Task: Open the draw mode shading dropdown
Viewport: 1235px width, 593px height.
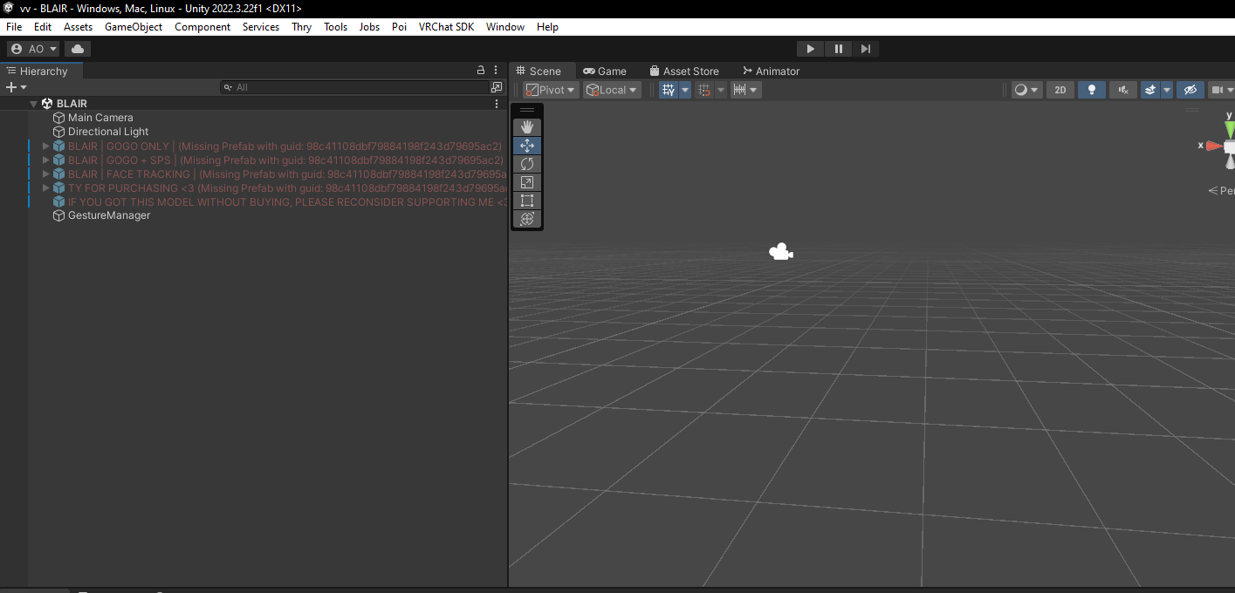Action: click(1027, 90)
